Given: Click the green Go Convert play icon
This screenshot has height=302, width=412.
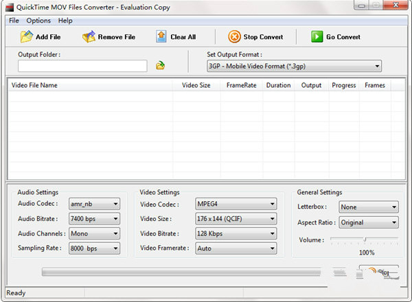Looking at the screenshot, I should 317,36.
